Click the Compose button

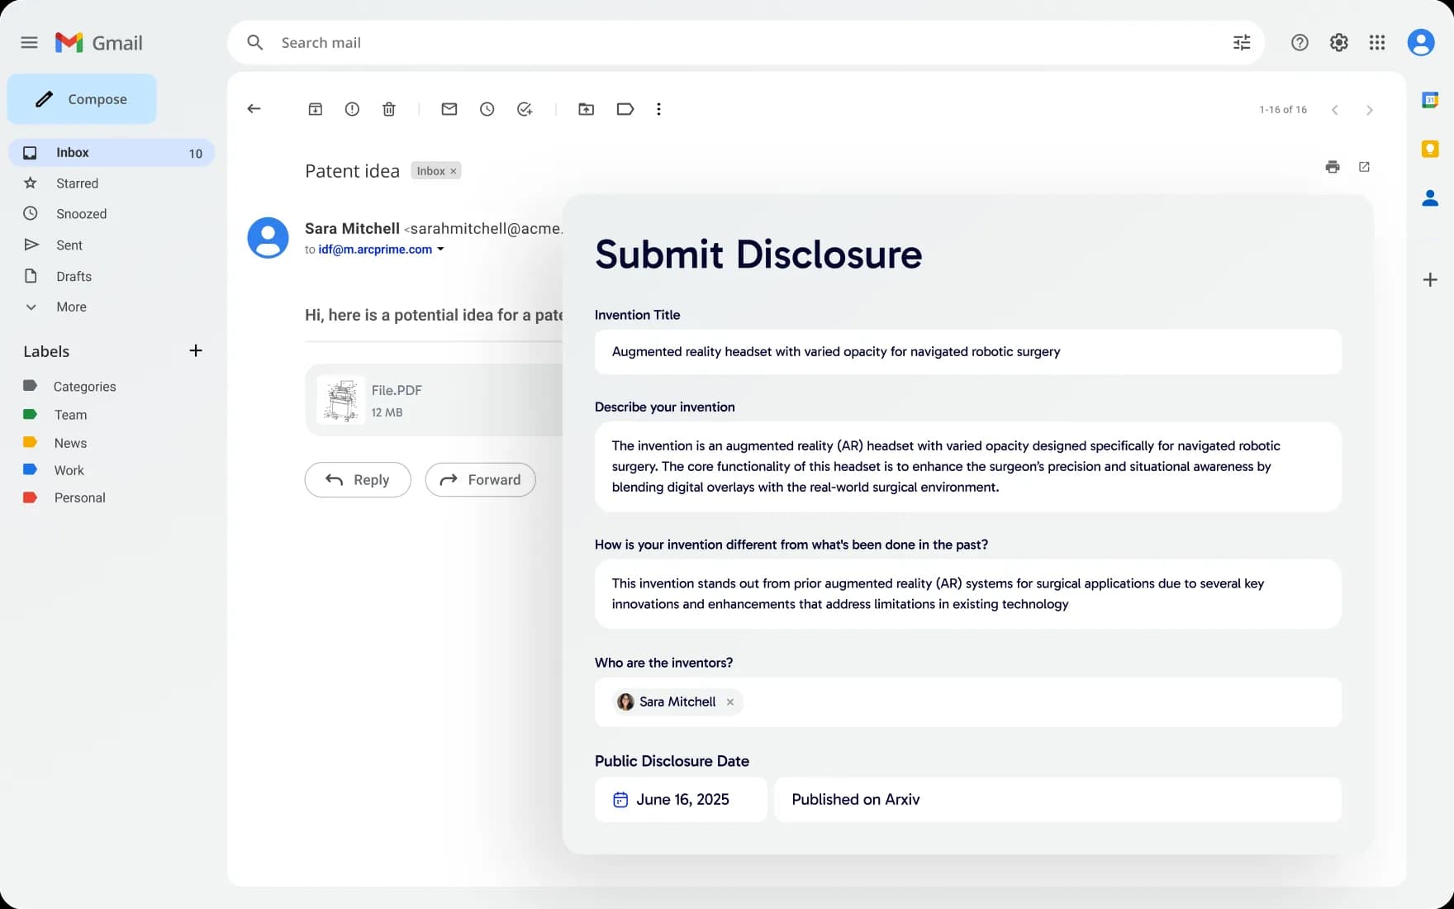pos(82,99)
